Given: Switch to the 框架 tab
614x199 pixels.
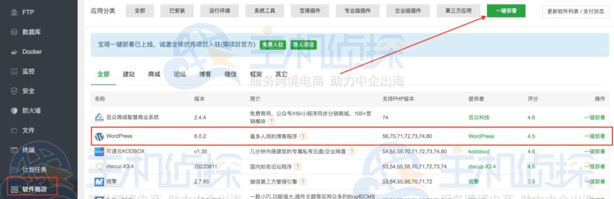Looking at the screenshot, I should pos(256,74).
